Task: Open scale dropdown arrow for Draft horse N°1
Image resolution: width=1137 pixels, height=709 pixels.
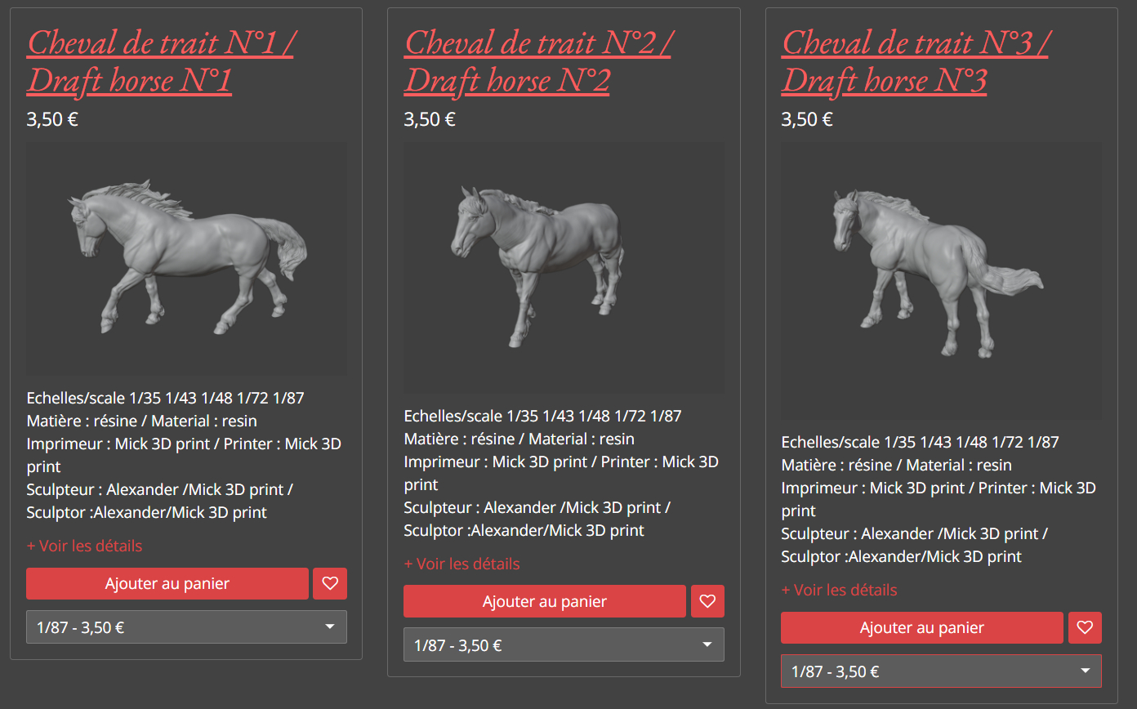Action: point(330,627)
